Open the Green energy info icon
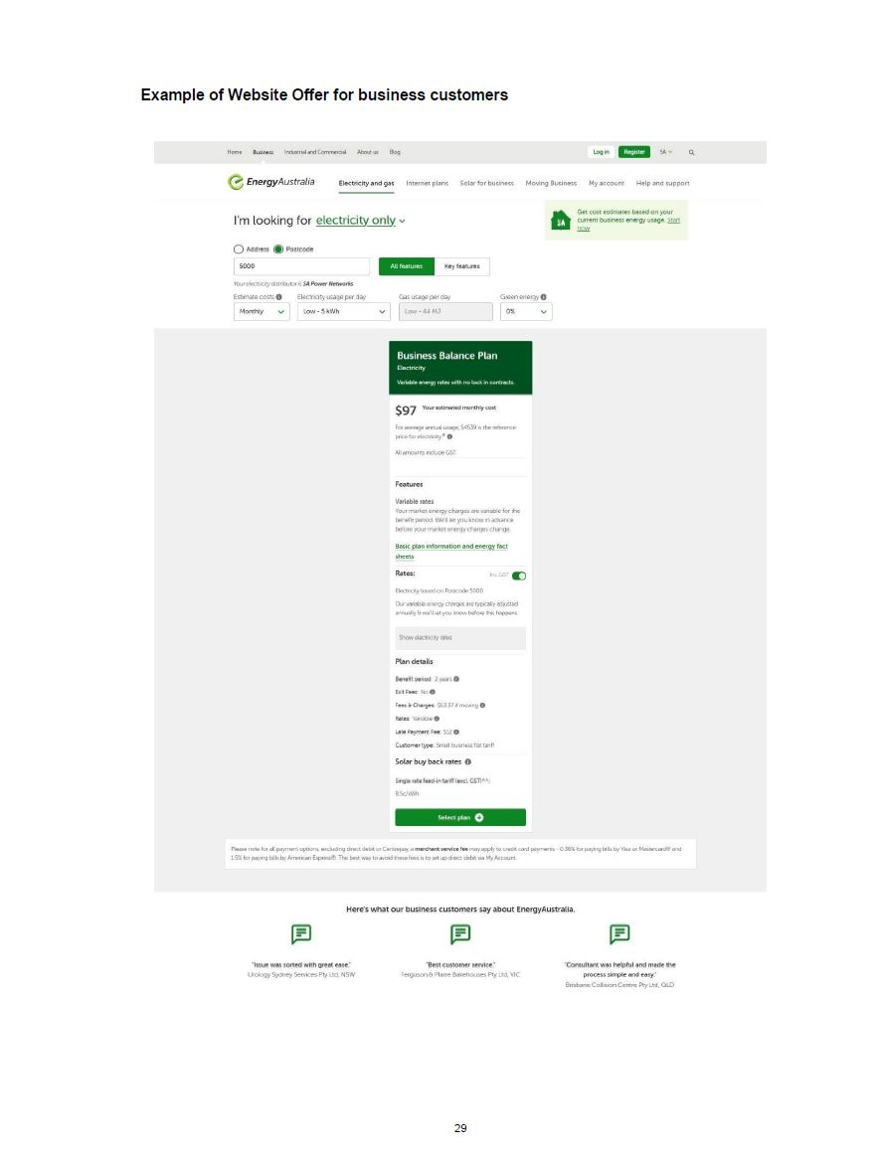This screenshot has height=1153, width=879. click(x=544, y=297)
